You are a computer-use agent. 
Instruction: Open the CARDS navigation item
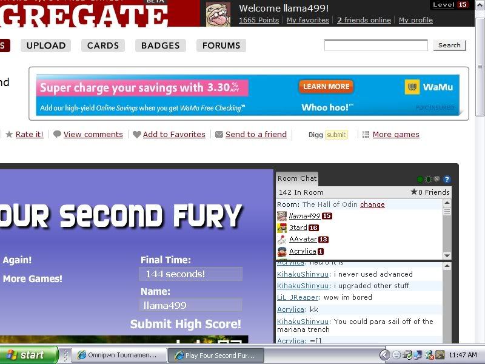pyautogui.click(x=103, y=45)
